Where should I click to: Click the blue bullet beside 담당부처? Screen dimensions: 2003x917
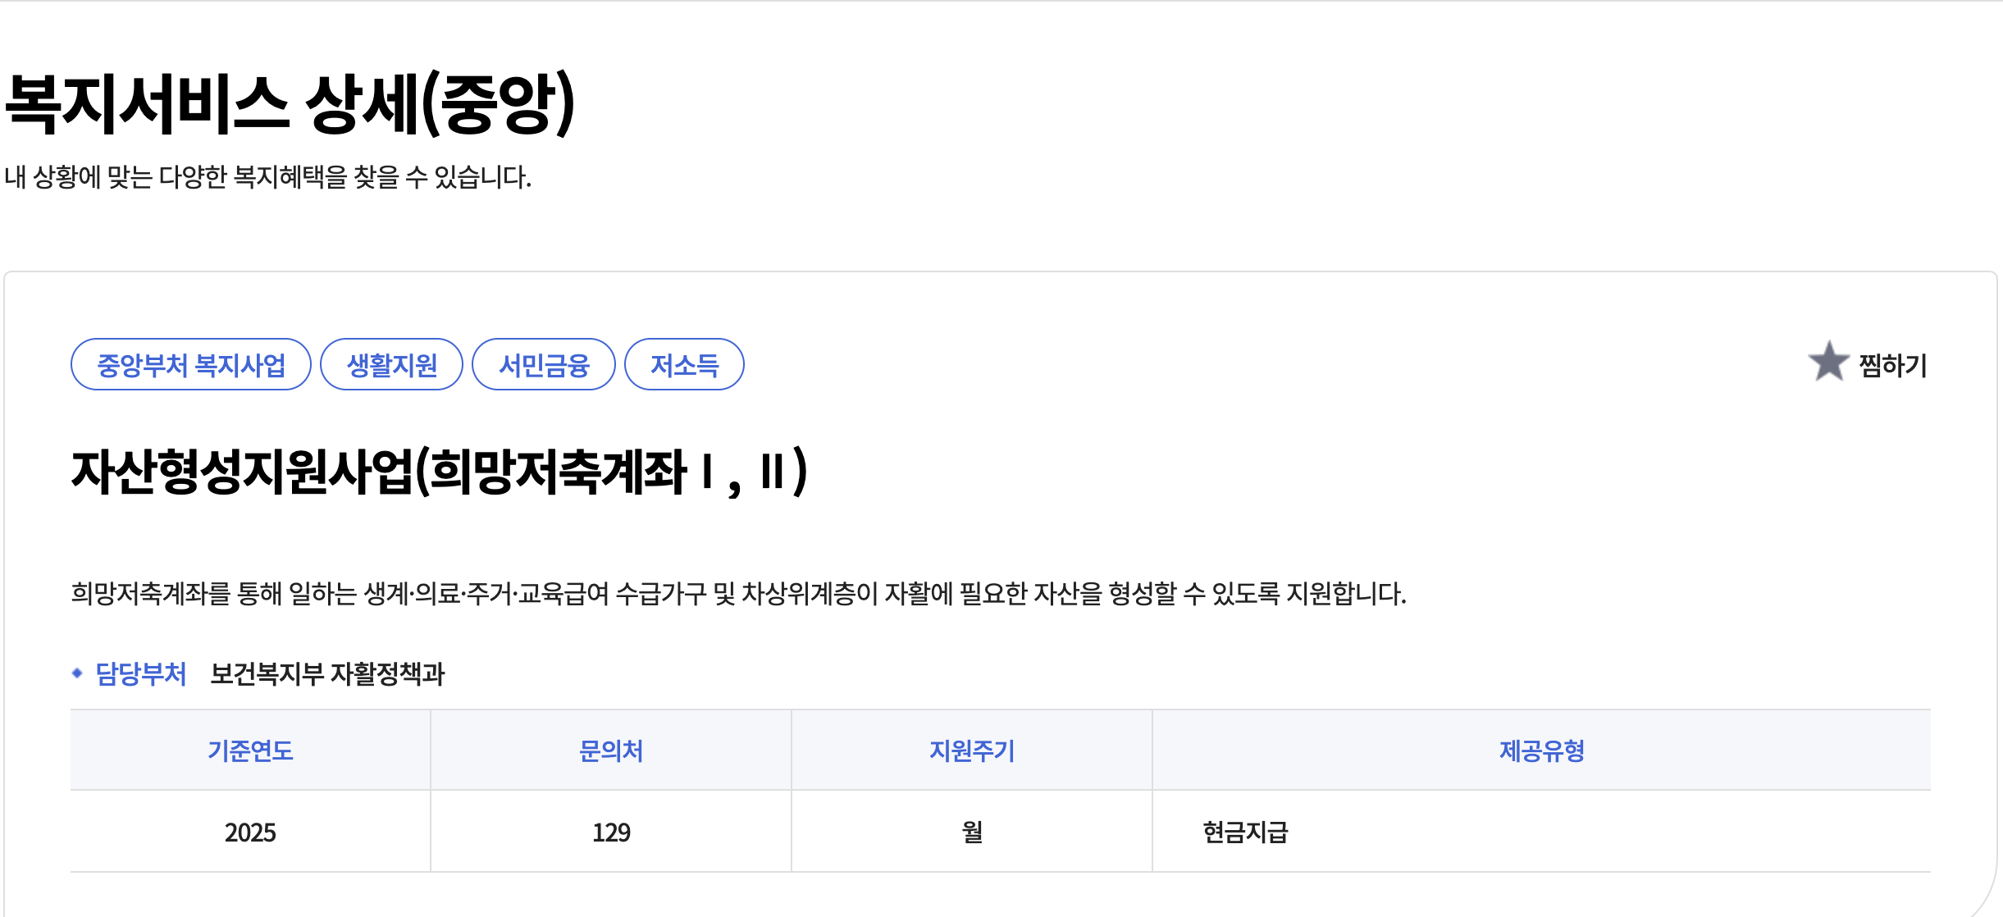click(x=77, y=673)
